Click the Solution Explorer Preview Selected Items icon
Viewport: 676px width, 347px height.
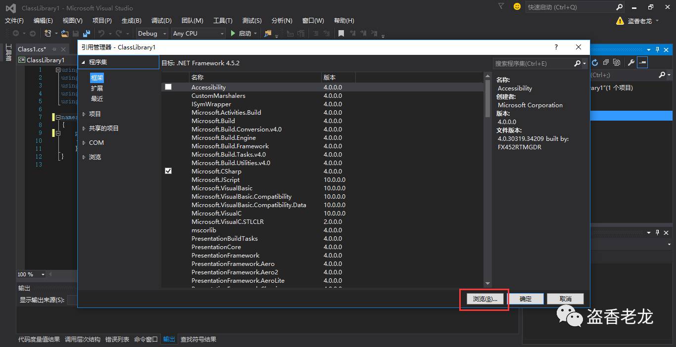[x=642, y=62]
